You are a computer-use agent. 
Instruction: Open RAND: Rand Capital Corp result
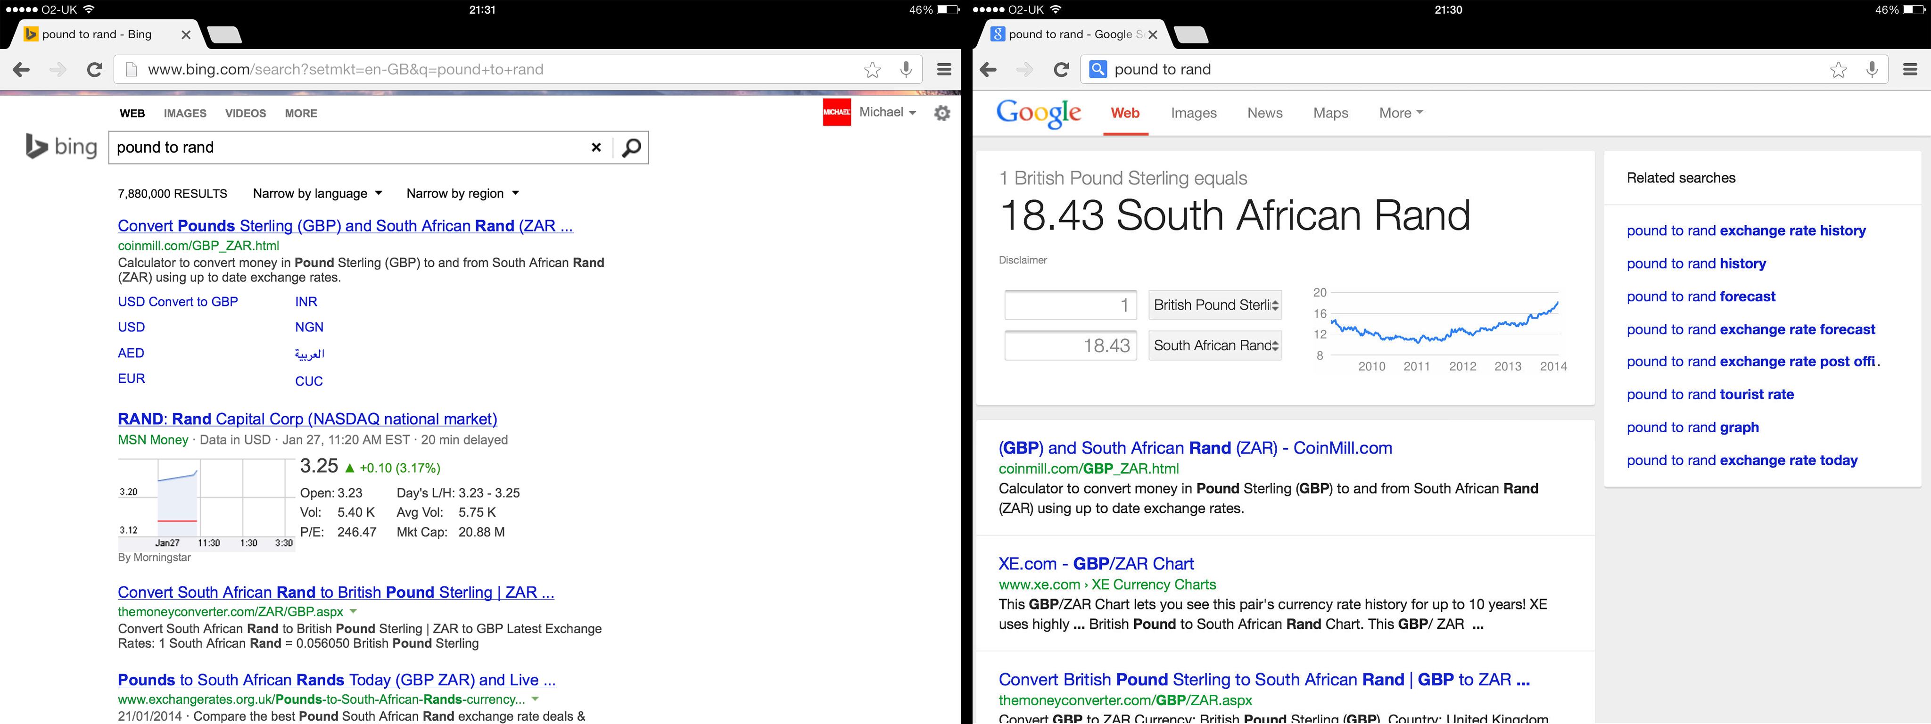coord(307,419)
